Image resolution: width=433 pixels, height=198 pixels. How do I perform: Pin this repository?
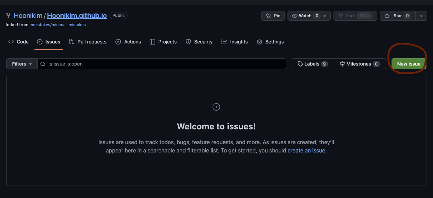[273, 16]
